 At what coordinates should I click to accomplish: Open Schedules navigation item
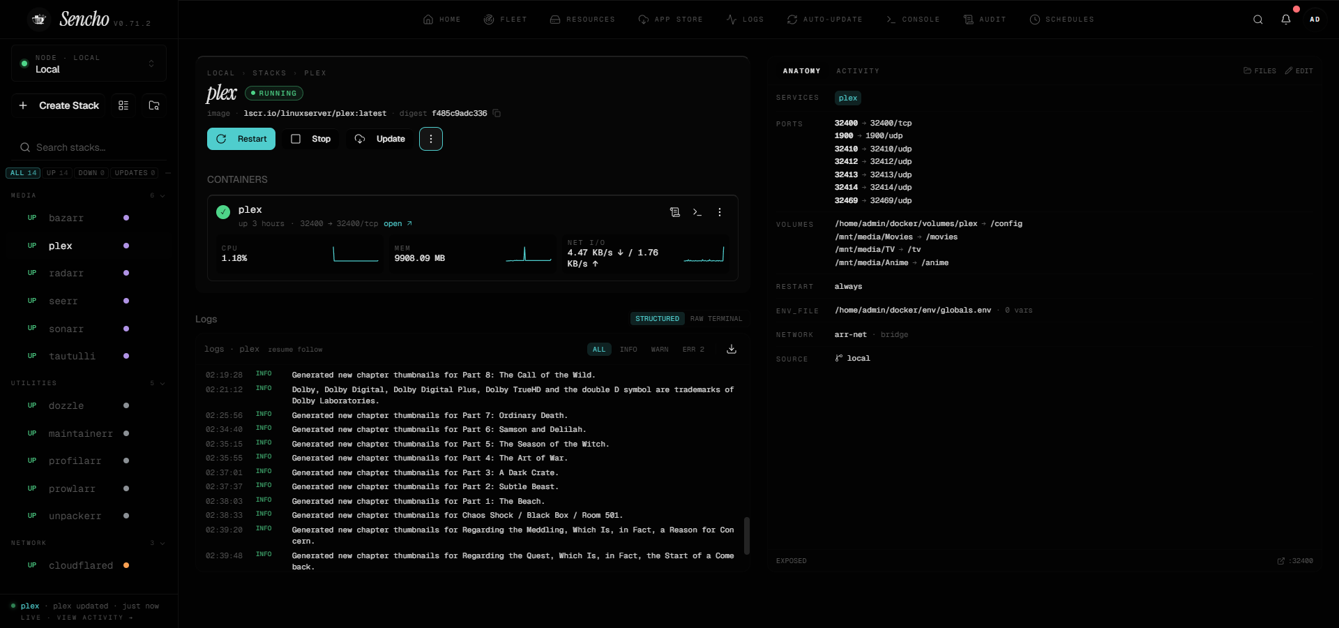(1062, 20)
